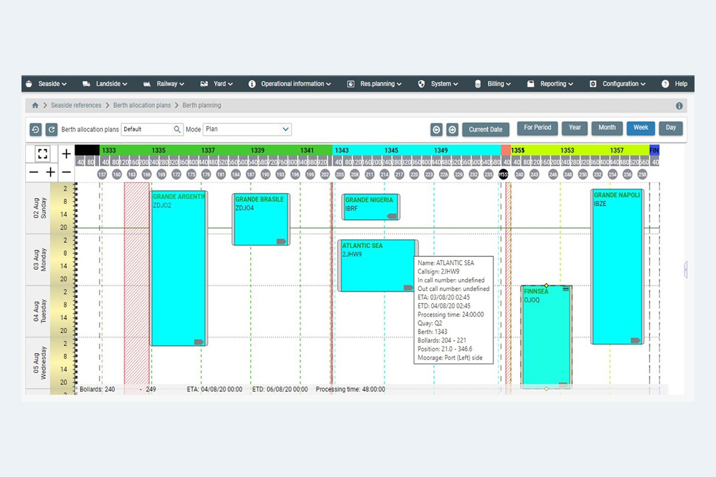Go to previous period arrow button
This screenshot has width=716, height=477.
click(436, 129)
